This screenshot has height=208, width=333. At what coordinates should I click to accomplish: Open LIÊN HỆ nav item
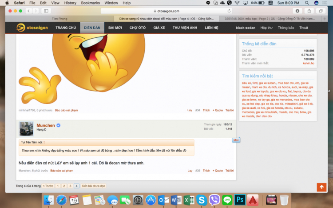coord(211,28)
